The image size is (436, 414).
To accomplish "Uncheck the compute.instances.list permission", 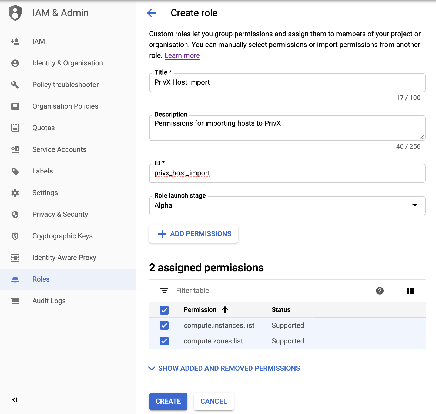I will (x=164, y=325).
